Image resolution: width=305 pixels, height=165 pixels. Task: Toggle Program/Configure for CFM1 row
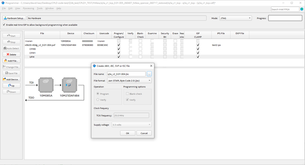pos(119,53)
